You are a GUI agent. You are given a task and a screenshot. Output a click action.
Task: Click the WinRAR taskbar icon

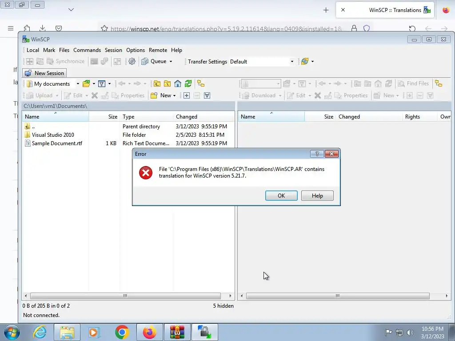click(177, 332)
